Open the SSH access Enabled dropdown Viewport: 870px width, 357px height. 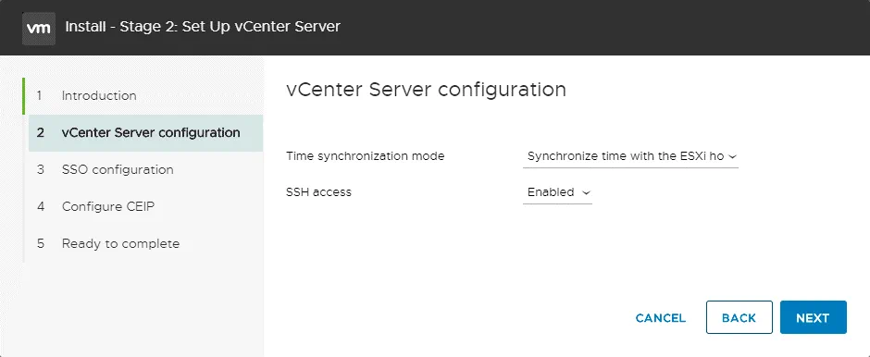pos(557,192)
